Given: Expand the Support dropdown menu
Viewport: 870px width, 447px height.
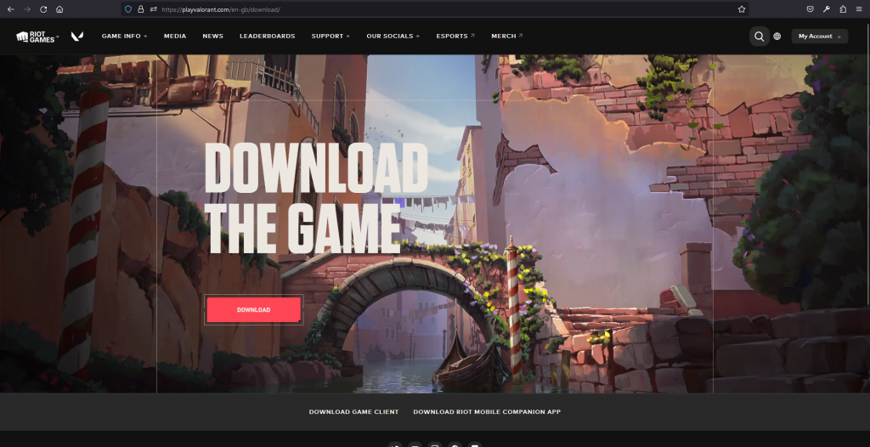Looking at the screenshot, I should click(330, 37).
